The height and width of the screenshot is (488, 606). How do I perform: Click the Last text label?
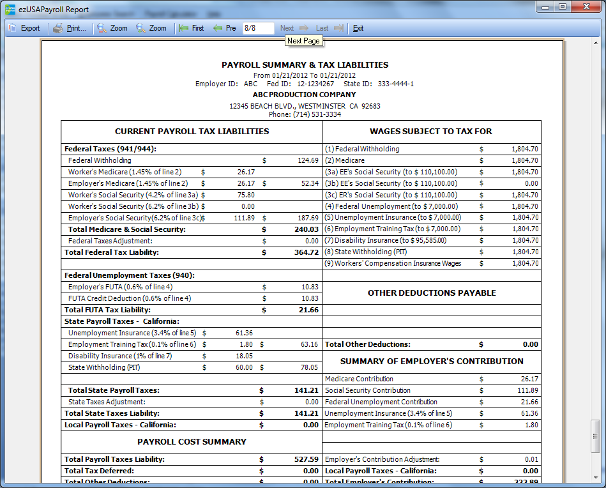(322, 28)
